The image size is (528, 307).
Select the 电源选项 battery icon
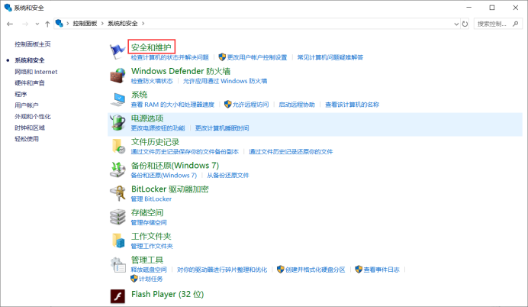[118, 122]
